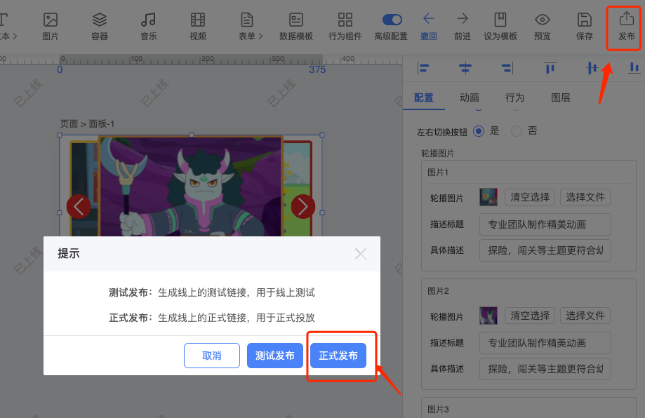The width and height of the screenshot is (645, 418).
Task: Select the 否 radio for switch buttons
Action: click(516, 131)
